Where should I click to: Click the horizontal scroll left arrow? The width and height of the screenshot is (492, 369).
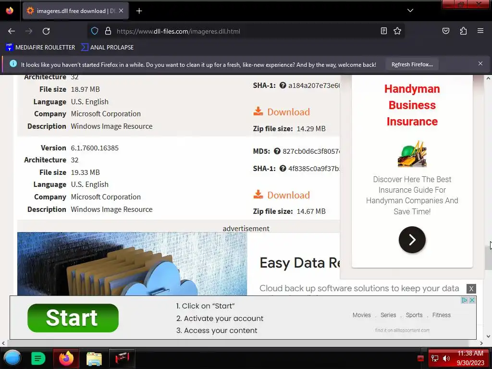[x=4, y=343]
